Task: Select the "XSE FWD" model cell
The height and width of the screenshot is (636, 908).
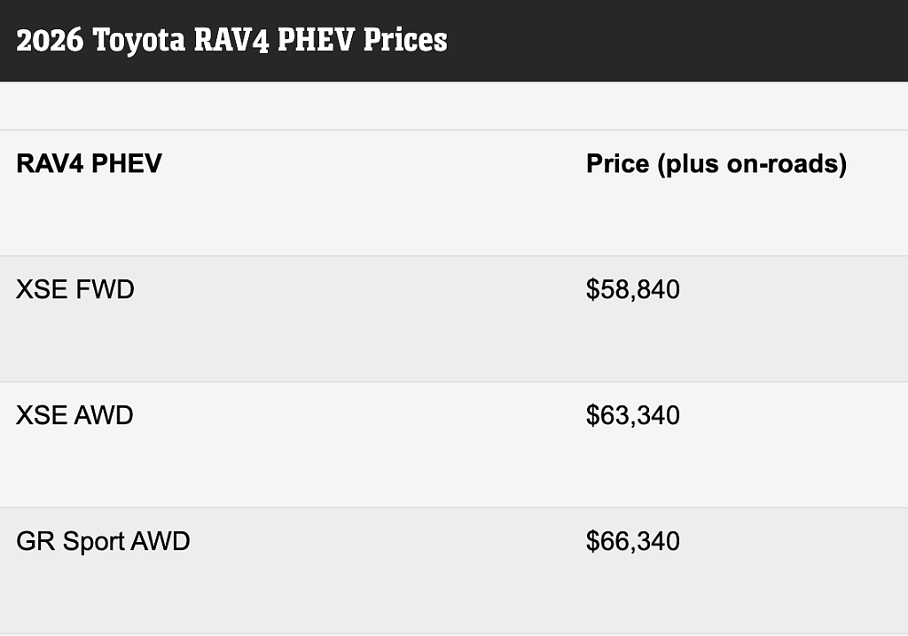Action: 75,289
